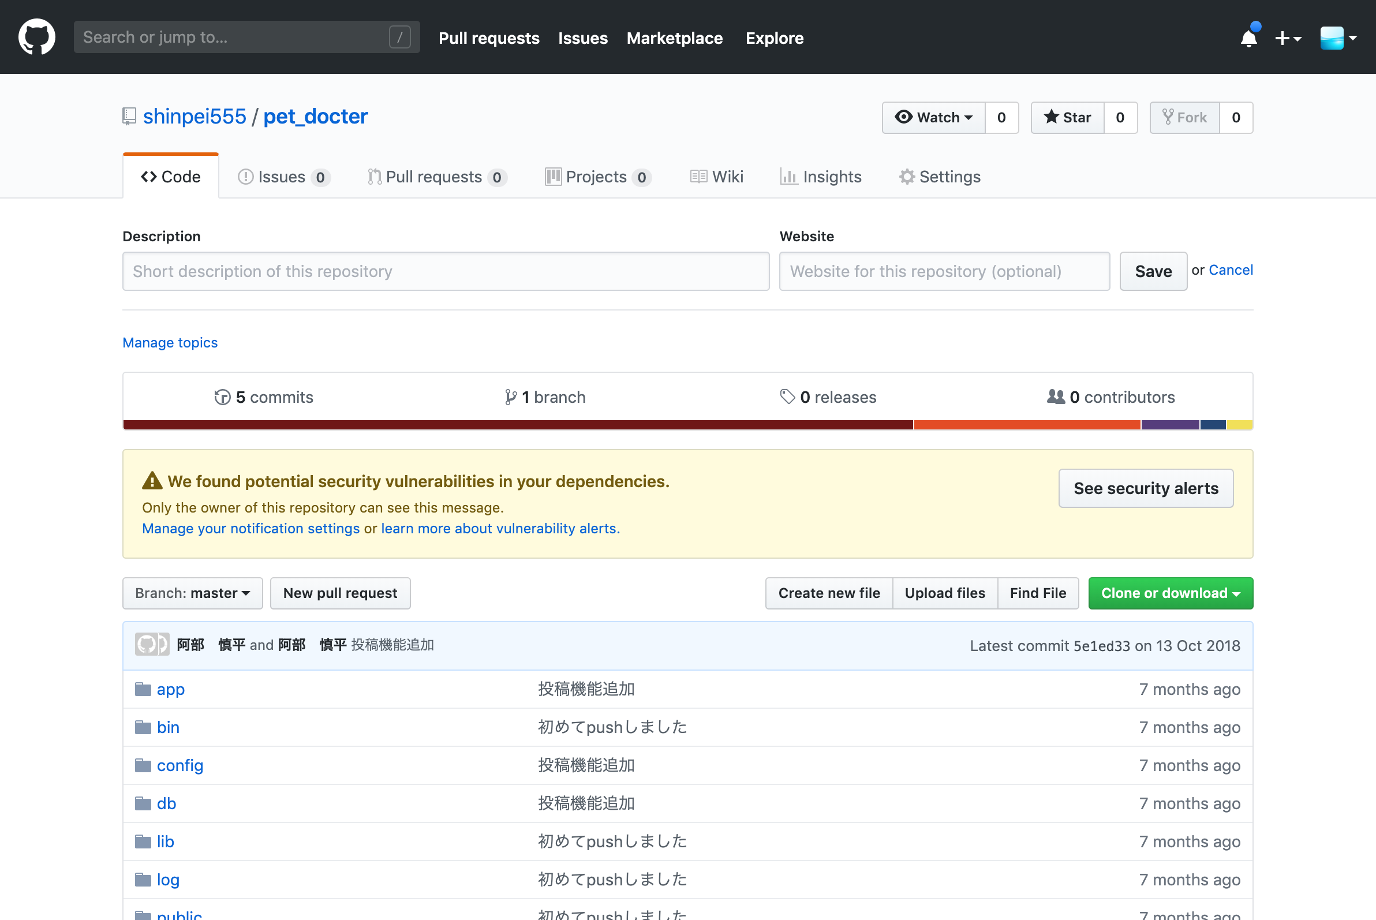The image size is (1376, 920).
Task: Click the releases tag icon
Action: click(787, 397)
